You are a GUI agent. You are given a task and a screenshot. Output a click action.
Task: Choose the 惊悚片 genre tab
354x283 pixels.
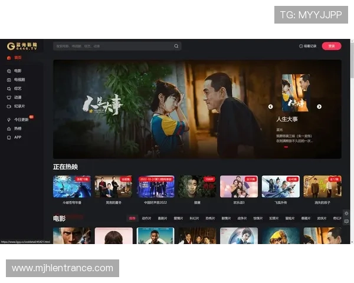[258, 218]
